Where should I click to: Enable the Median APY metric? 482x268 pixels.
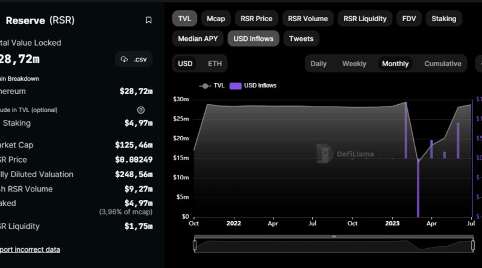pyautogui.click(x=198, y=39)
